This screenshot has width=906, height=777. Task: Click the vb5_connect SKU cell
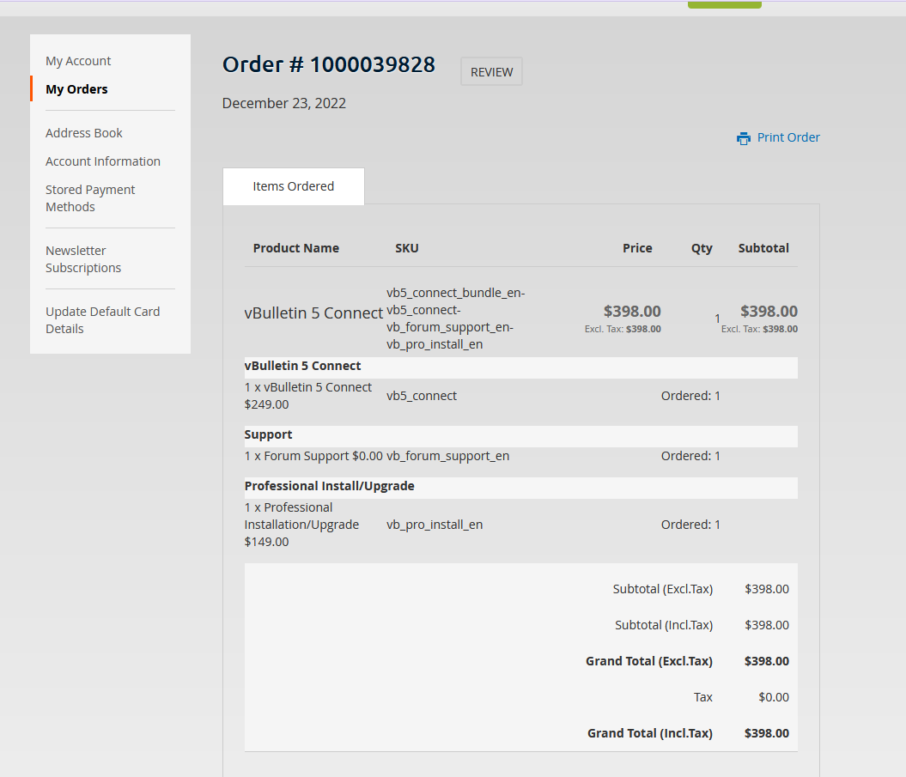click(x=422, y=396)
